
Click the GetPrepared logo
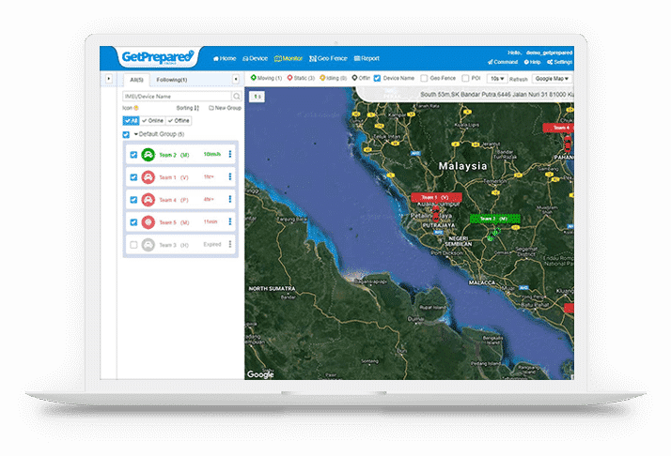[158, 57]
